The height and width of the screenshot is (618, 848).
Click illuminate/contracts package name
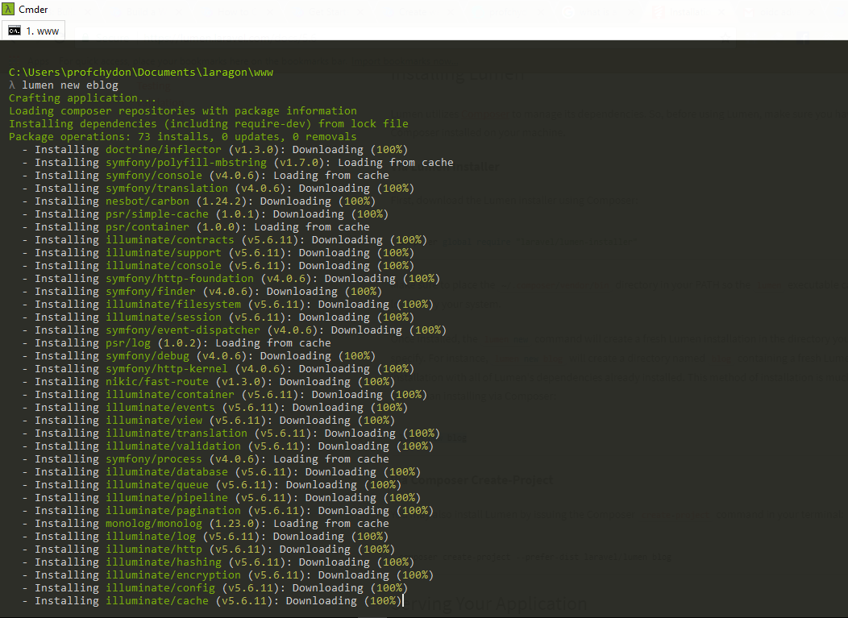coord(170,239)
